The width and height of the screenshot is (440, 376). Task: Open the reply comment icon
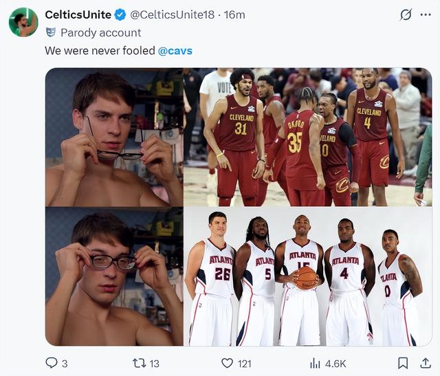tap(52, 363)
